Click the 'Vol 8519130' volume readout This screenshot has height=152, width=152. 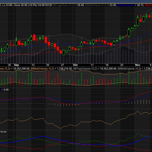tap(45, 5)
